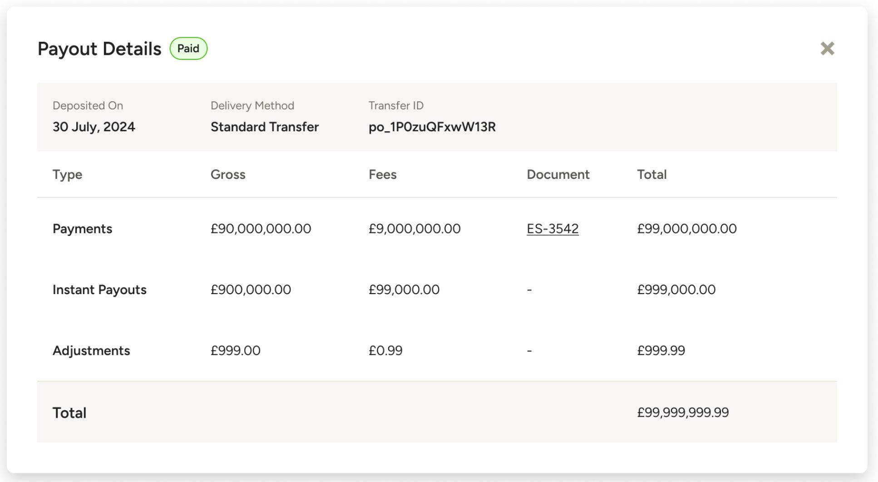Click the Adjustments row label
The width and height of the screenshot is (878, 482).
point(91,350)
